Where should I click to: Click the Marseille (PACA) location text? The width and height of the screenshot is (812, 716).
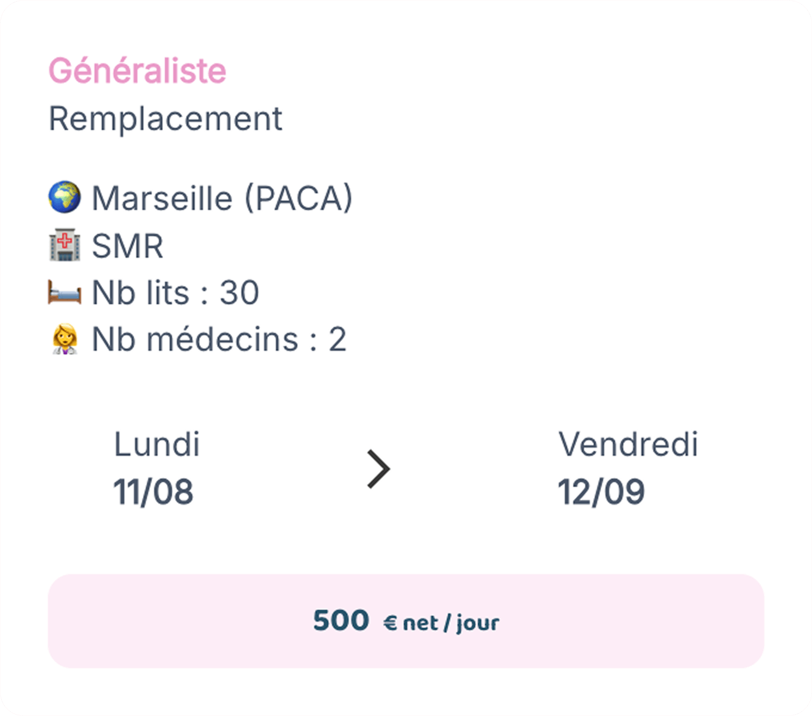tap(222, 198)
